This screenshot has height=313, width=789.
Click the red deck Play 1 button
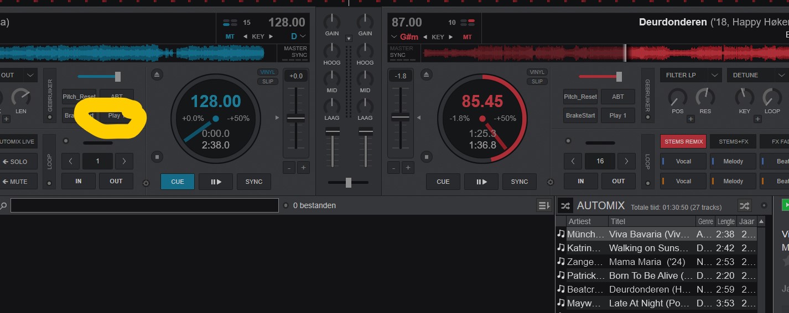618,115
